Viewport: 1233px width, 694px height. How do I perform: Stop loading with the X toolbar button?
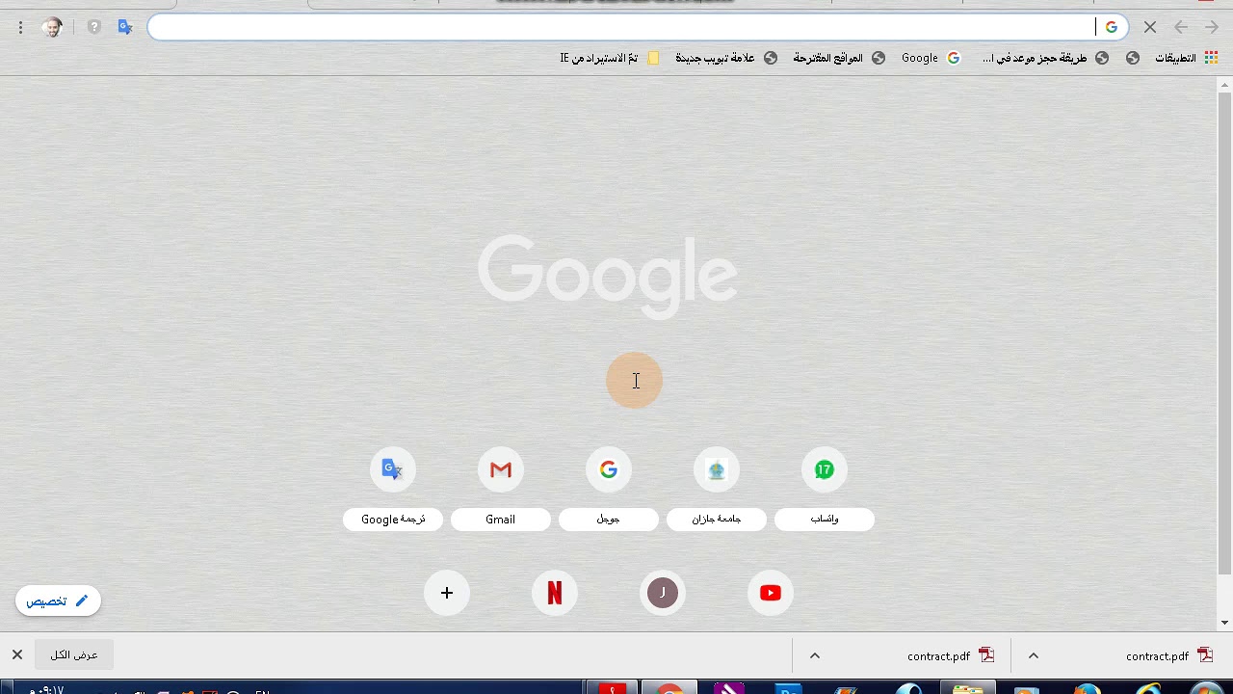(1150, 27)
